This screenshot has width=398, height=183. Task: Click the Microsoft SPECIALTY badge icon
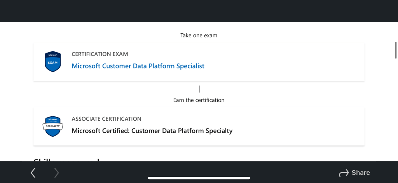point(53,126)
